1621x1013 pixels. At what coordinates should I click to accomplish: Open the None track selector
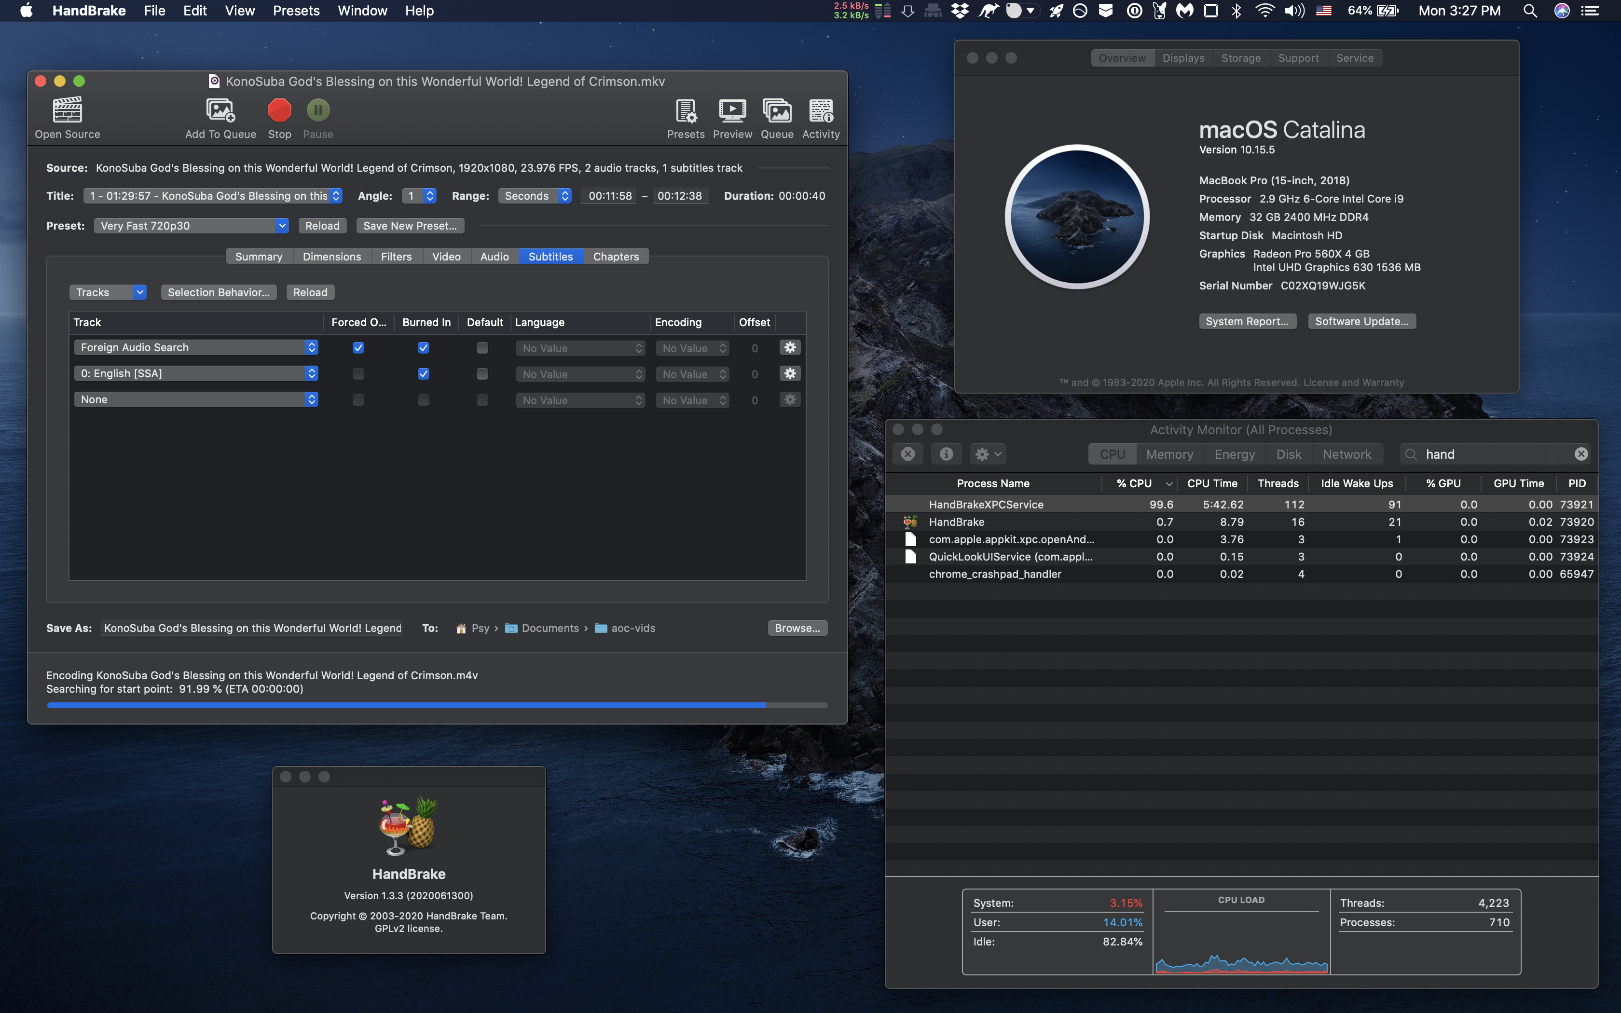tap(195, 399)
